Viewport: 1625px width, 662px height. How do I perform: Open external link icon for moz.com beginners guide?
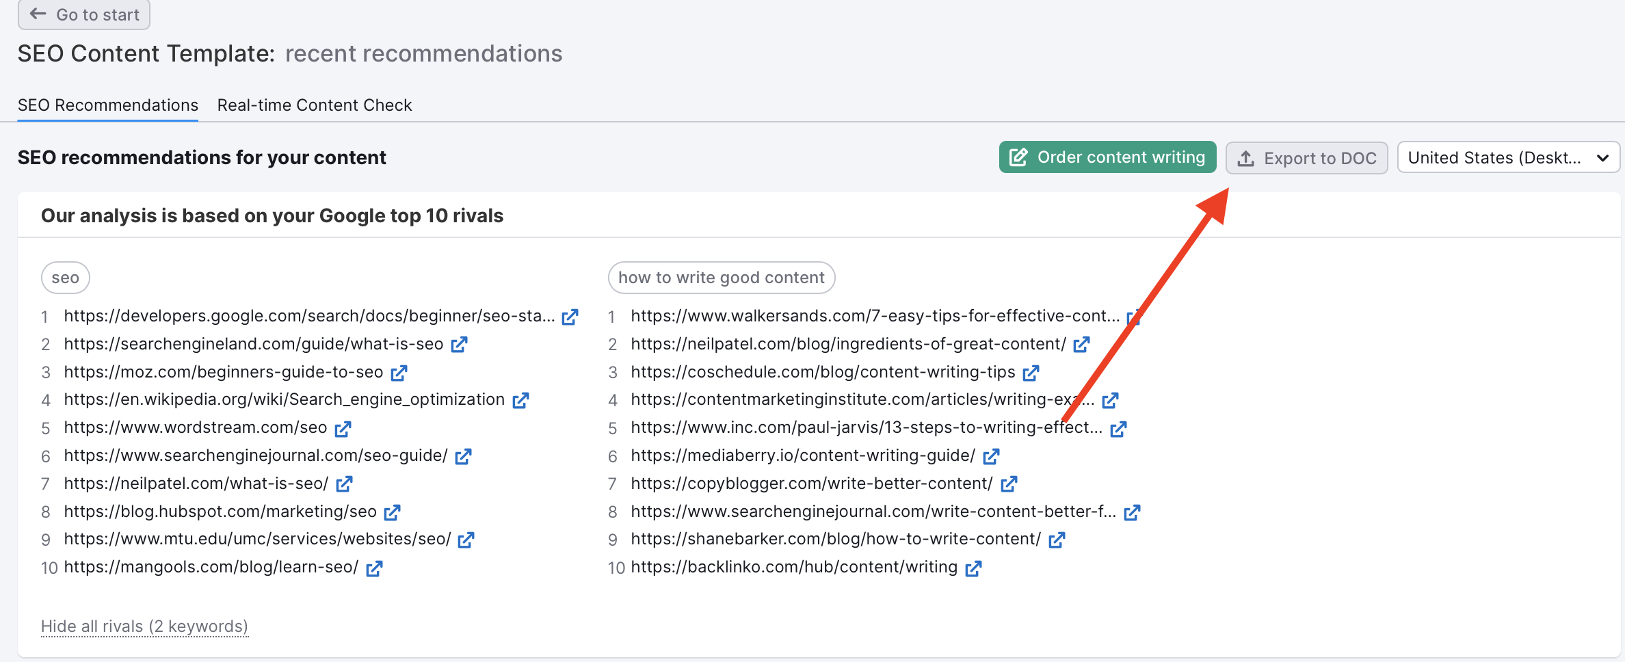399,373
